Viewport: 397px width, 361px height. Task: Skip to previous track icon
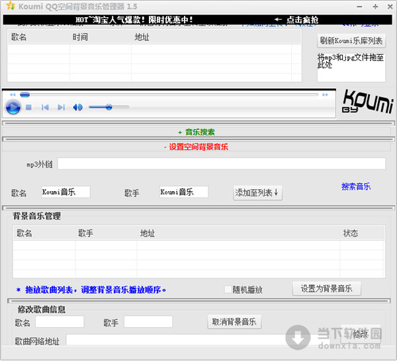(x=45, y=108)
